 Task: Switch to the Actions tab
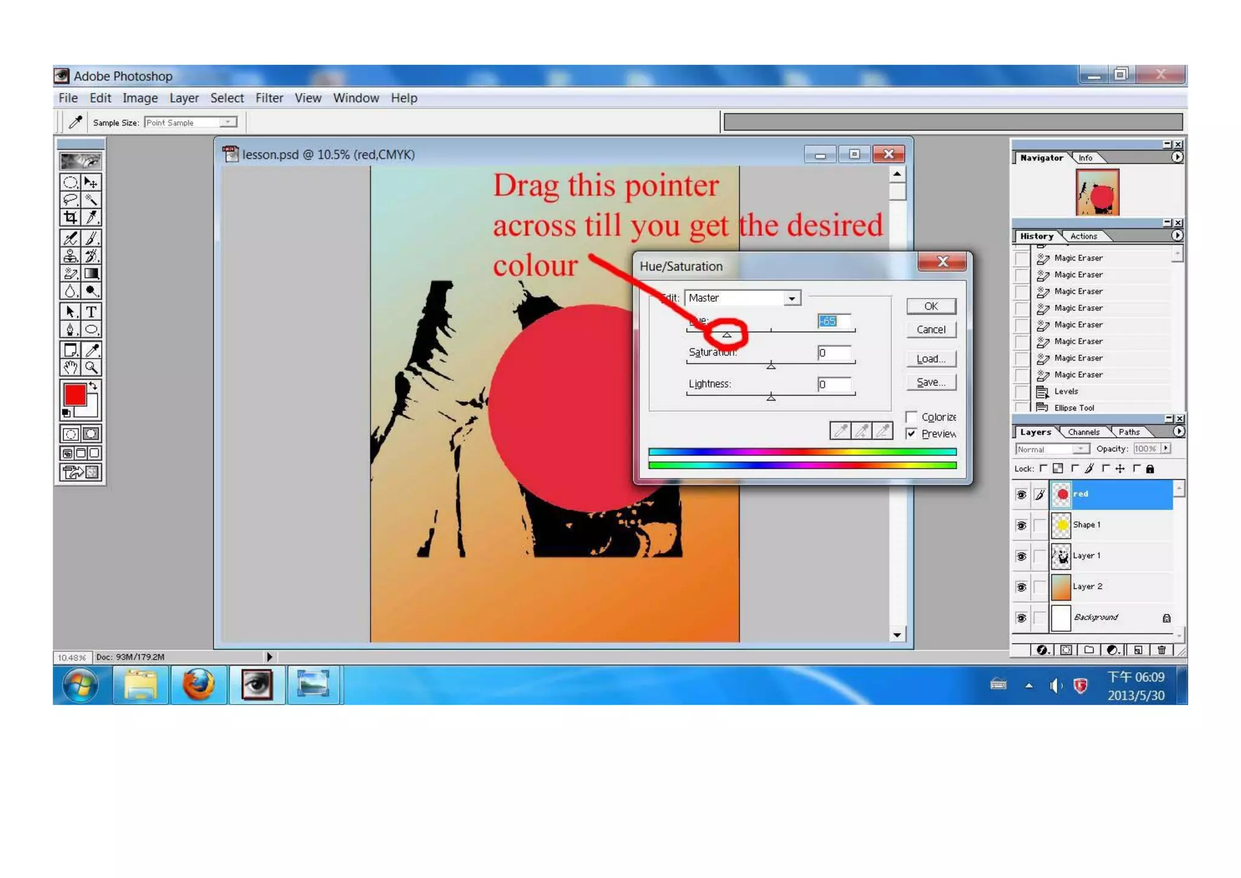coord(1083,236)
